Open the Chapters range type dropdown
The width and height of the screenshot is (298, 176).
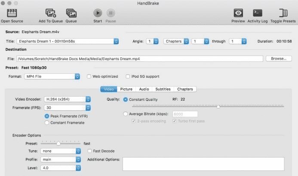coord(176,41)
